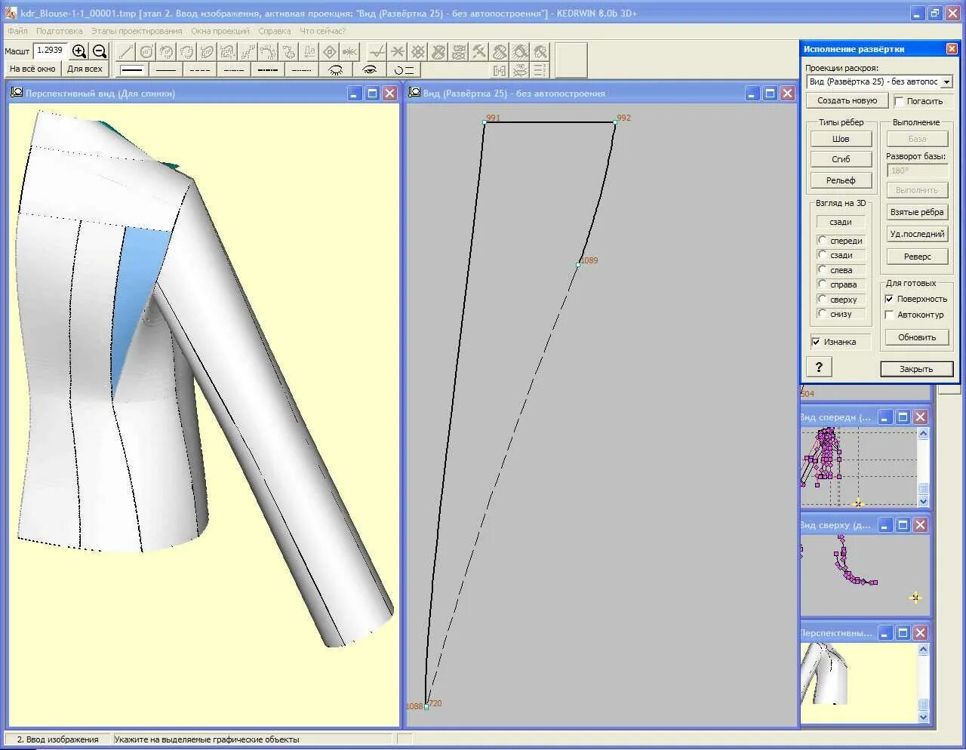Image resolution: width=966 pixels, height=750 pixels.
Task: Click the status text '2. Ввод изображения'
Action: (57, 739)
